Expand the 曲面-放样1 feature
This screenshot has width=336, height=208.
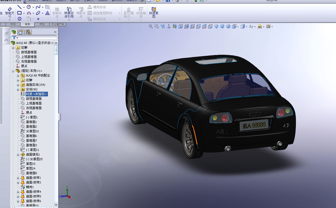(18, 178)
